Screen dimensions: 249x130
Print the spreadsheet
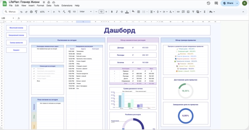(31, 12)
